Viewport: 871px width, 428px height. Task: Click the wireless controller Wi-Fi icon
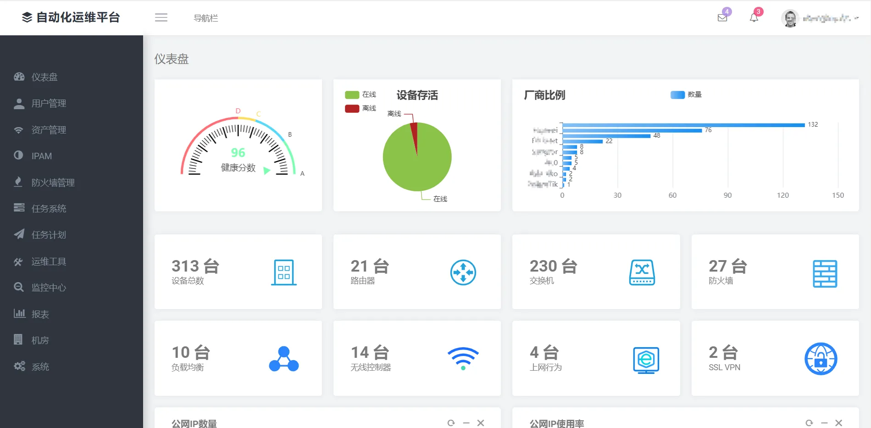click(x=463, y=358)
